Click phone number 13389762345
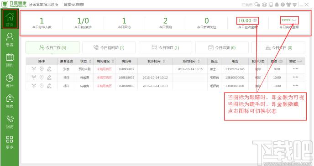The width and height of the screenshot is (314, 166). (x=235, y=69)
